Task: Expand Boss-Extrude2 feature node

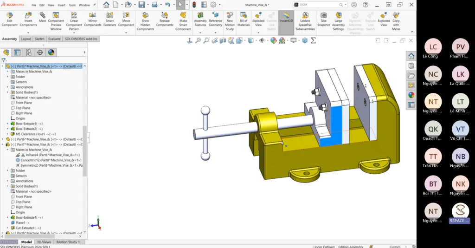Action: [7, 129]
